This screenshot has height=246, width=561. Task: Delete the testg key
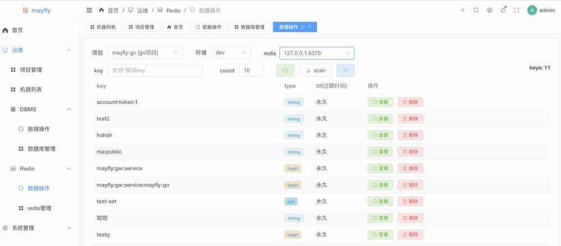[410, 235]
